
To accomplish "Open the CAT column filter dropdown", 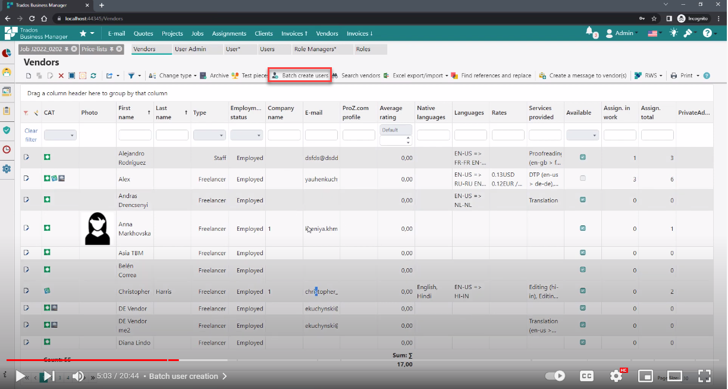I will (60, 136).
